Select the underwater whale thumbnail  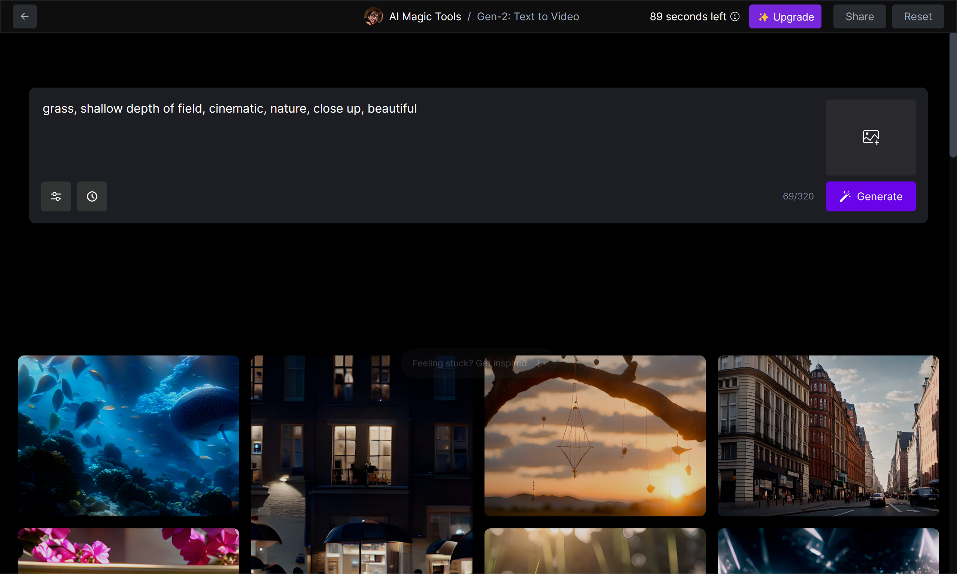tap(128, 436)
